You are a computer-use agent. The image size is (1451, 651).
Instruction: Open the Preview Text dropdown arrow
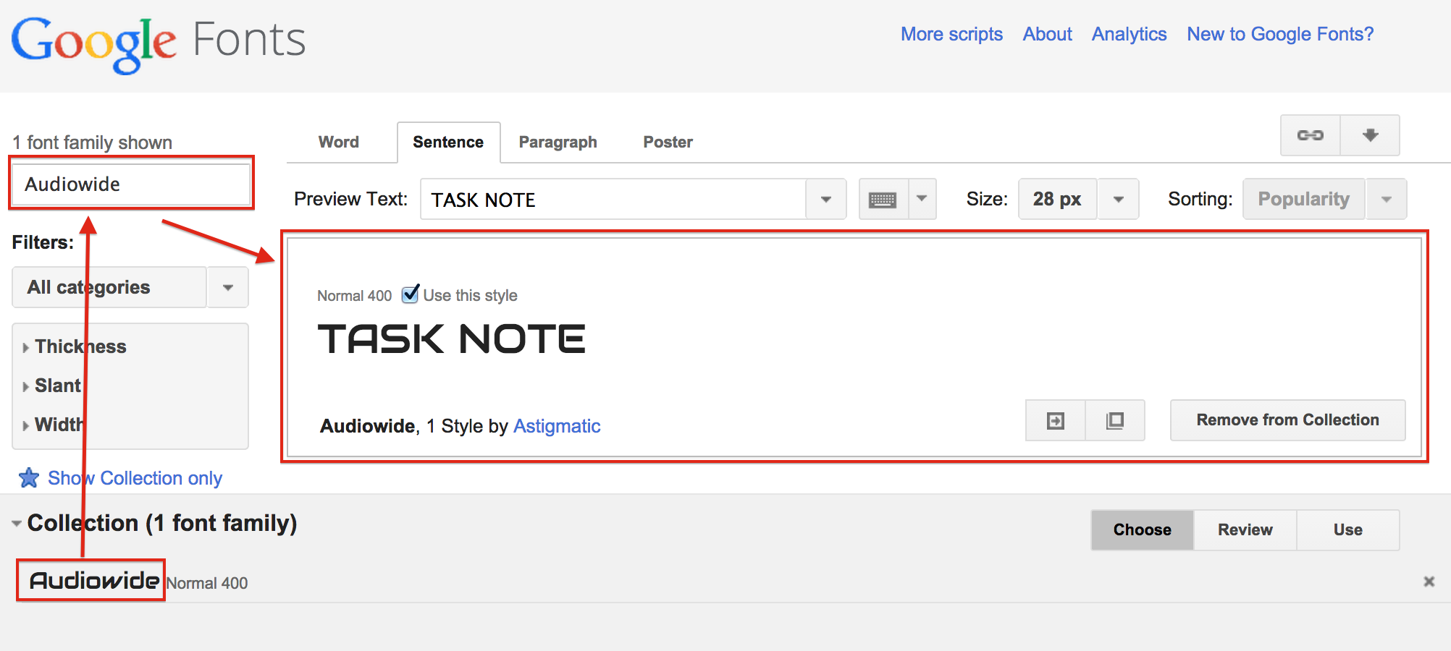826,200
